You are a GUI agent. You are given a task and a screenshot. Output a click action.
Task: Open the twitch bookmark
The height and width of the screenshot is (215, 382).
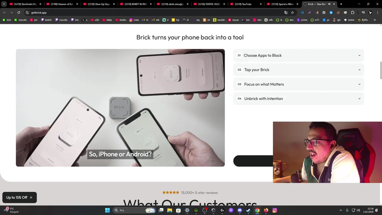click(46, 20)
